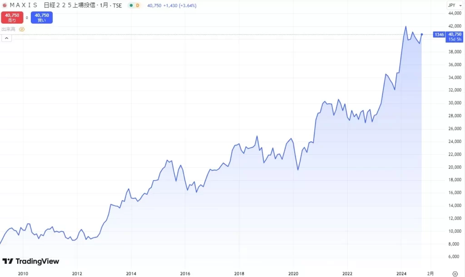Click the 2020 label on the time axis
The image size is (465, 277).
[x=293, y=274]
